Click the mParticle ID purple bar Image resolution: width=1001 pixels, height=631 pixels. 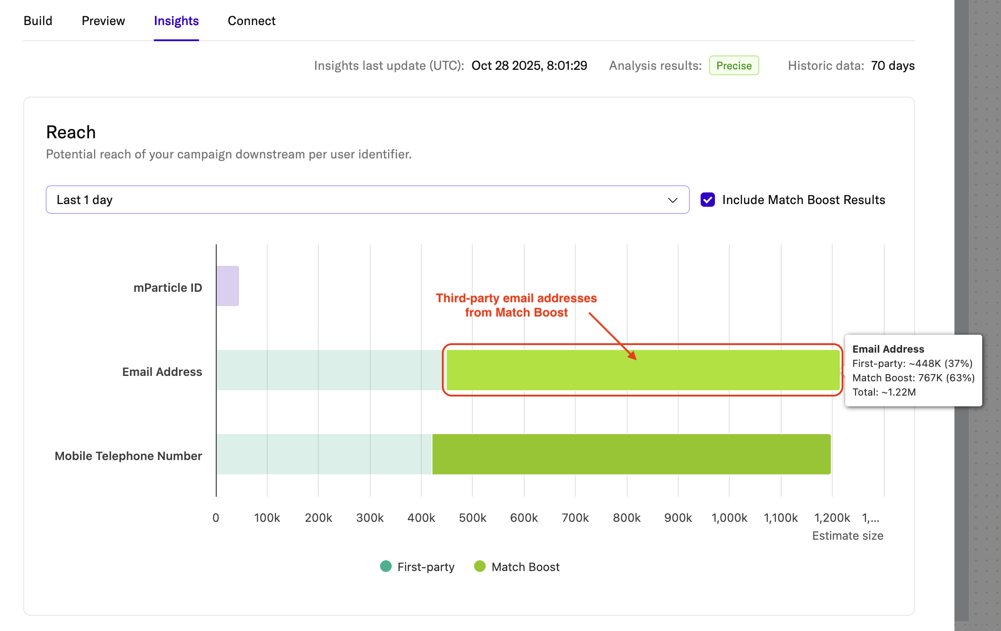click(228, 286)
